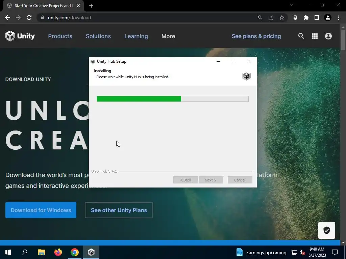Click the page vertical scrollbar thumb
This screenshot has width=346, height=259.
(343, 40)
